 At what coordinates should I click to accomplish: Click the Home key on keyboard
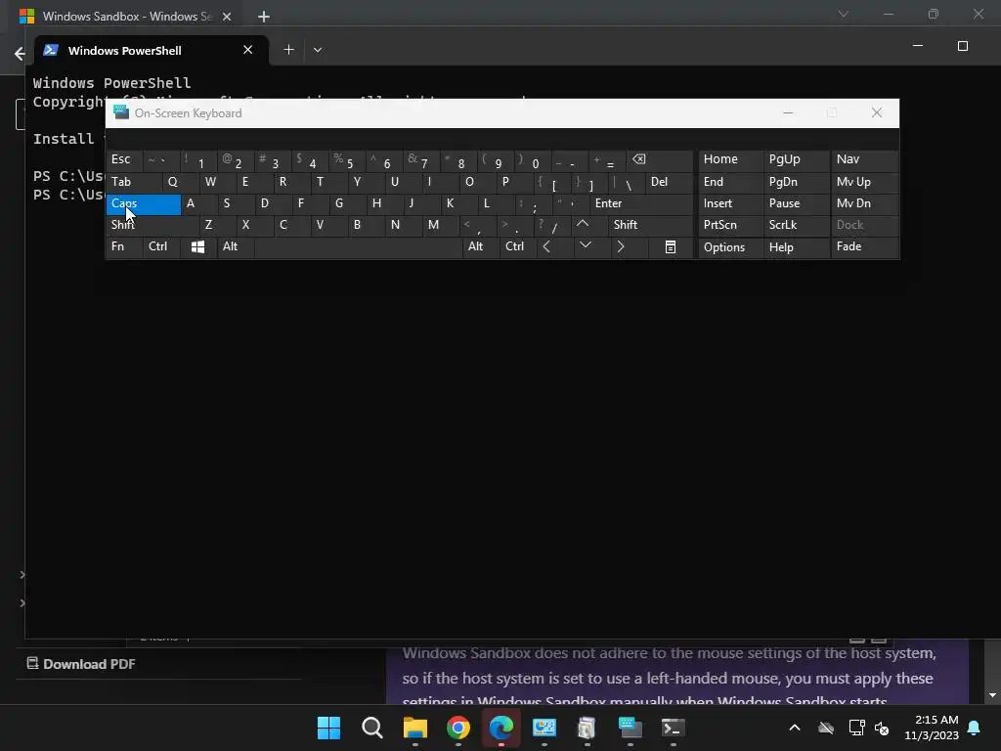(730, 159)
